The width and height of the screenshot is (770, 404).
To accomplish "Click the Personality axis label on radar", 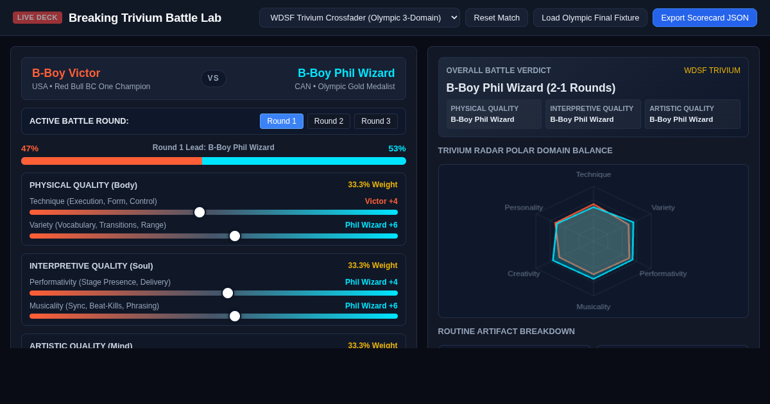I will tap(524, 207).
